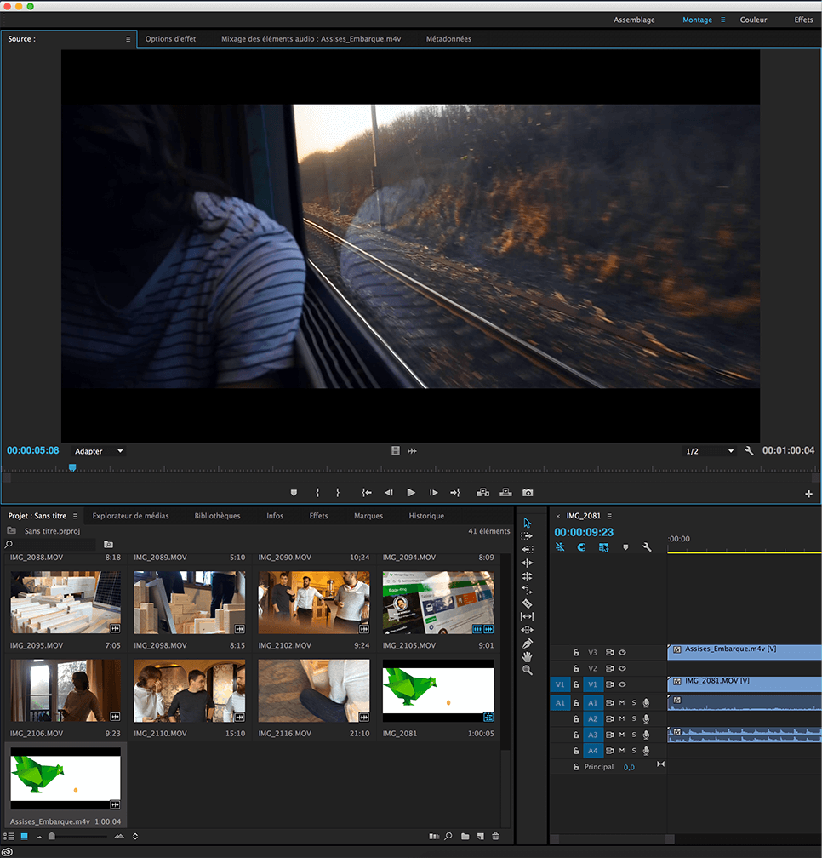Mute audio track A1
This screenshot has height=858, width=822.
(x=622, y=702)
